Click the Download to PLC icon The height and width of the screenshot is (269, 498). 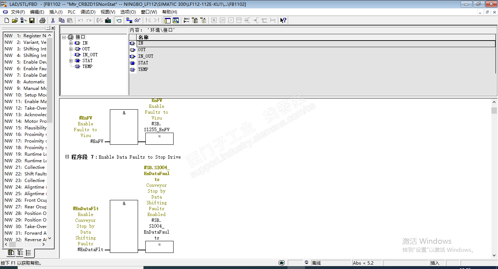(108, 20)
